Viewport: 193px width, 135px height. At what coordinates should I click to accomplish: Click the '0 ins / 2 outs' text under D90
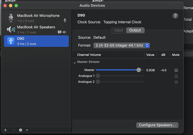tap(27, 44)
